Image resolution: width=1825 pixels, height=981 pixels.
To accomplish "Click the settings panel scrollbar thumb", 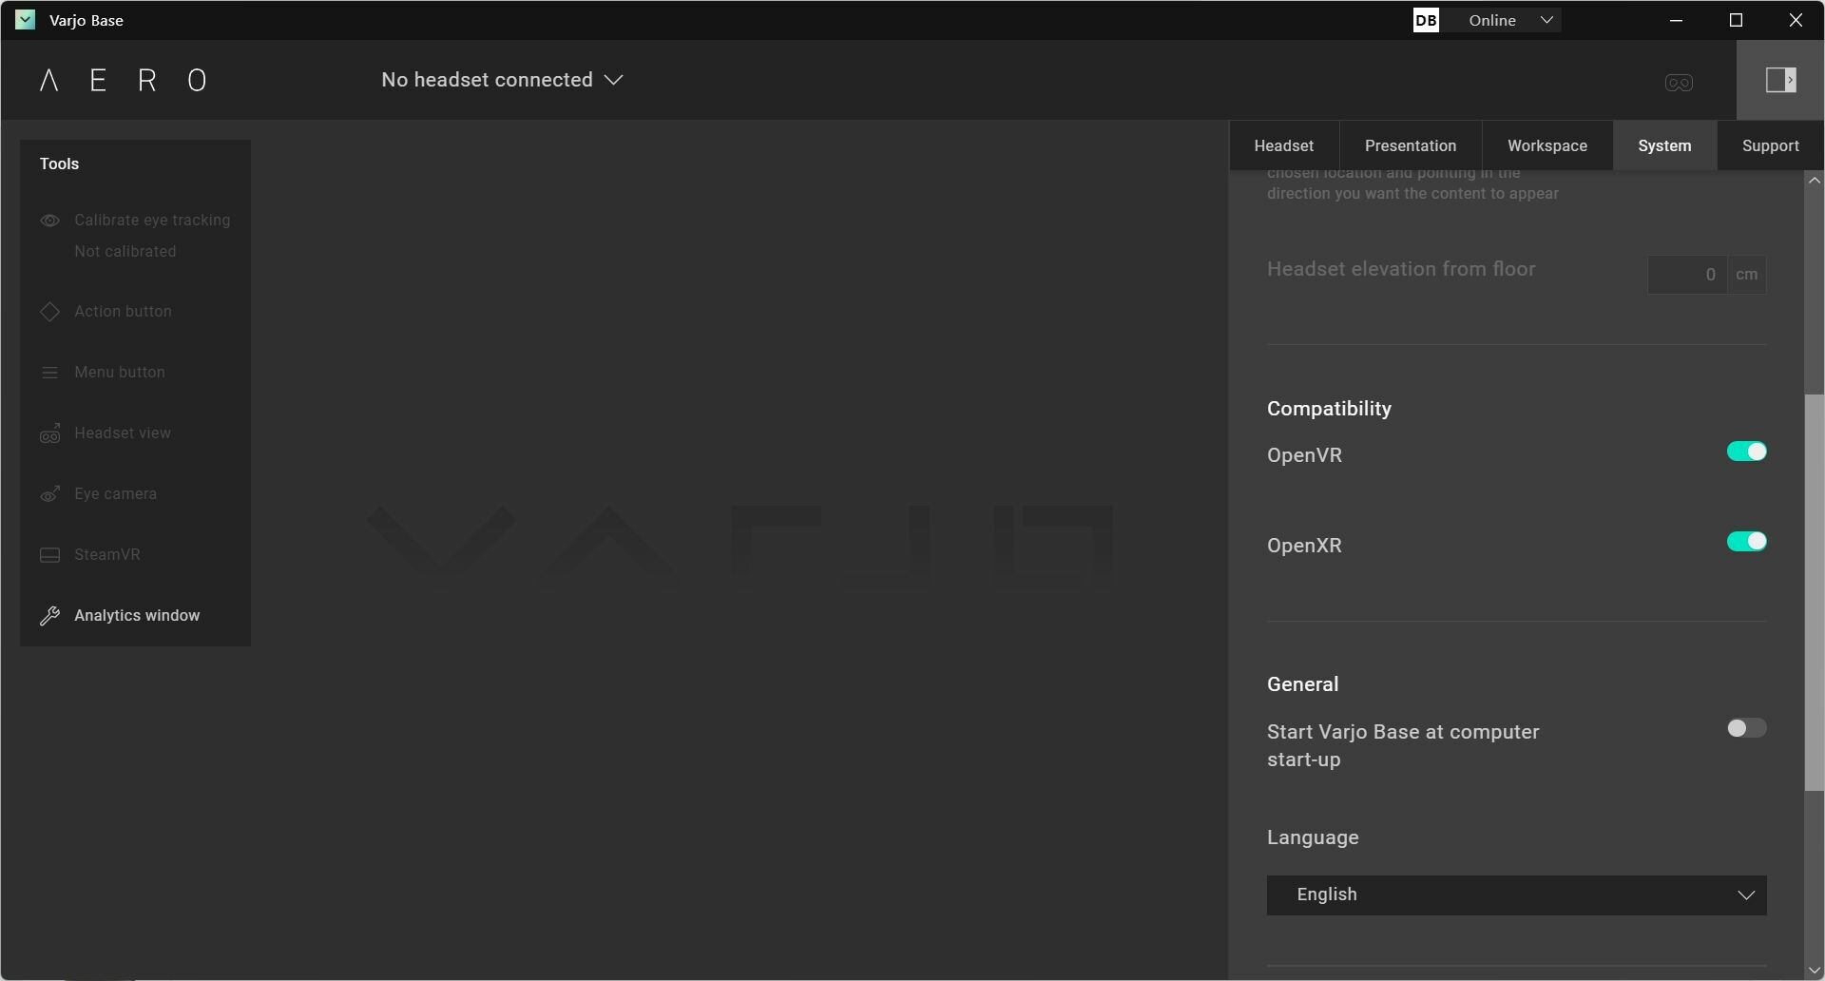I will pos(1814,591).
